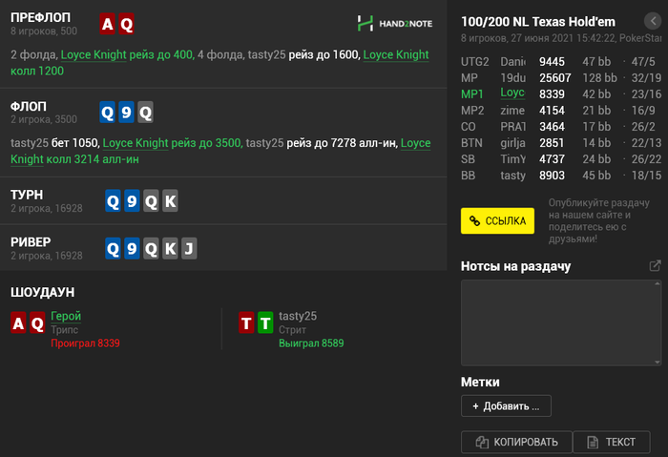
Task: Click the ТУРН street header
Action: [27, 195]
